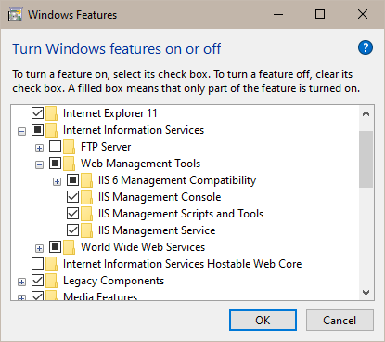Click the features list scrollbar thumb

[x=366, y=159]
